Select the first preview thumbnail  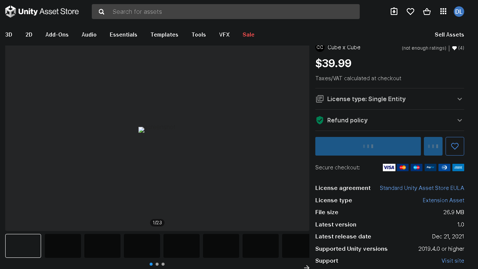click(x=23, y=245)
